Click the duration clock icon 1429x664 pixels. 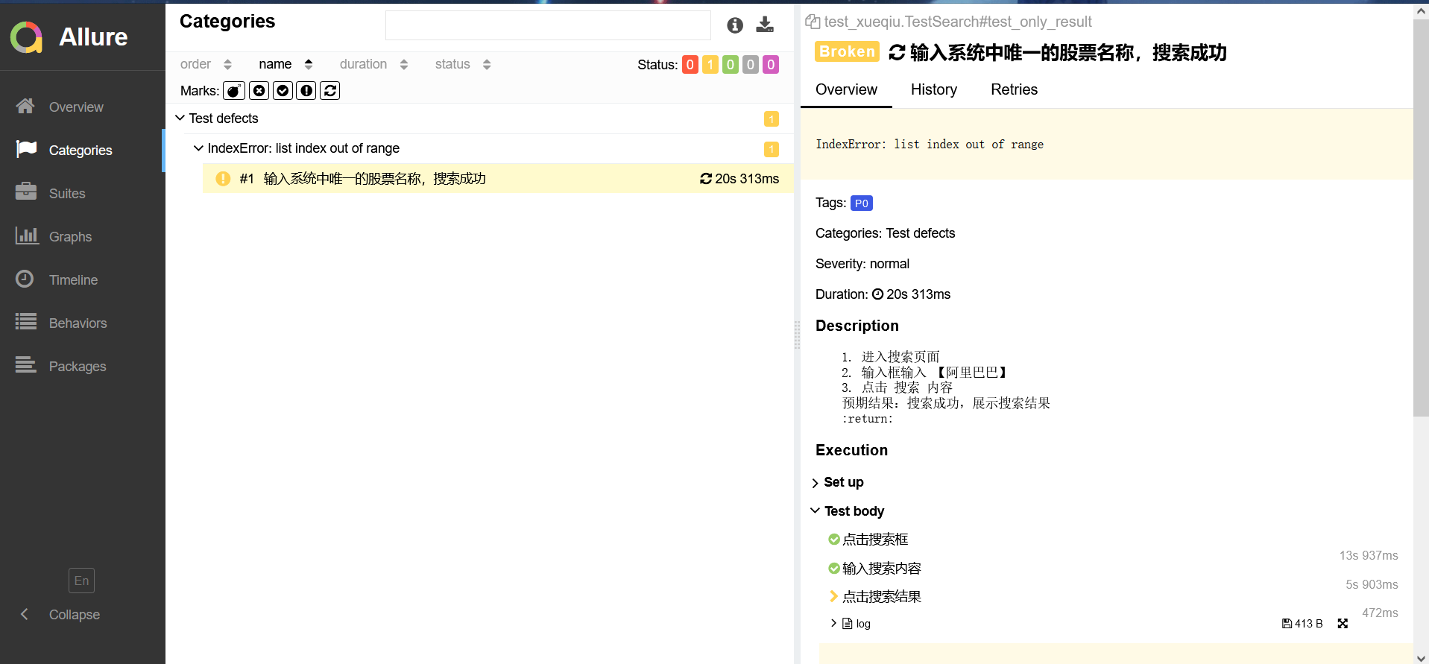(877, 294)
